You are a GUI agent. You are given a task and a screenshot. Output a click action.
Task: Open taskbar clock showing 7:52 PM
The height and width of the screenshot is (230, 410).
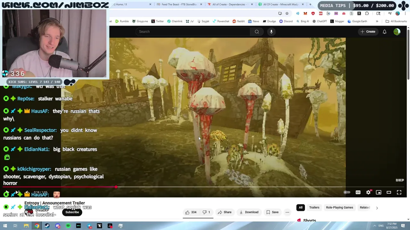pyautogui.click(x=392, y=226)
